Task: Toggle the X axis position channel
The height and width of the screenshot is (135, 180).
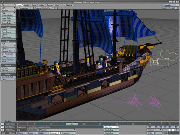Action: (x=2, y=124)
